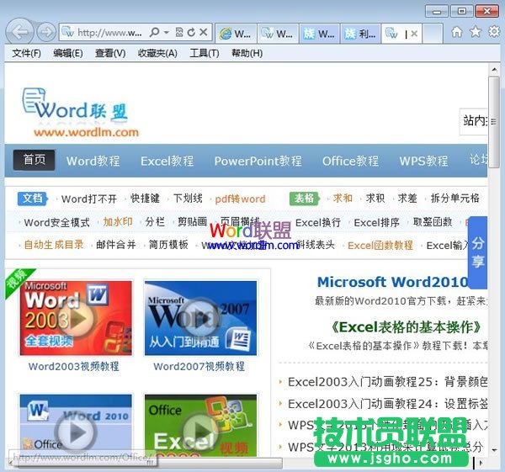Click the pdf转word link
The height and width of the screenshot is (472, 505).
coord(240,199)
